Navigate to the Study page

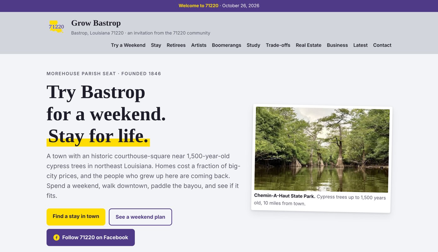[253, 45]
